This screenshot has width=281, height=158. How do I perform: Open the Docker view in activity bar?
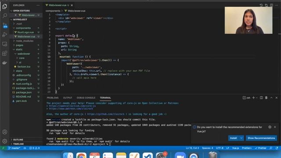5,62
